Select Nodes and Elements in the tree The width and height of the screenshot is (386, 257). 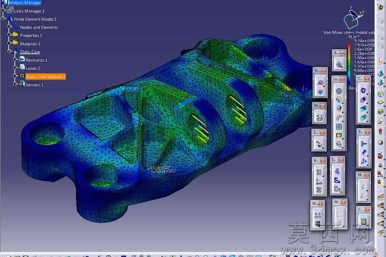[x=39, y=27]
